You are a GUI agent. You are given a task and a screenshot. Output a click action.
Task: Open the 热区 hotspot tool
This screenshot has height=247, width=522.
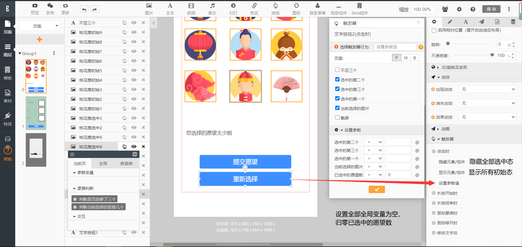coord(254,6)
